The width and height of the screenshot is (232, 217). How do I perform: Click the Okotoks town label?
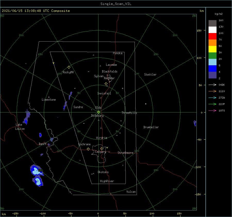103,172
